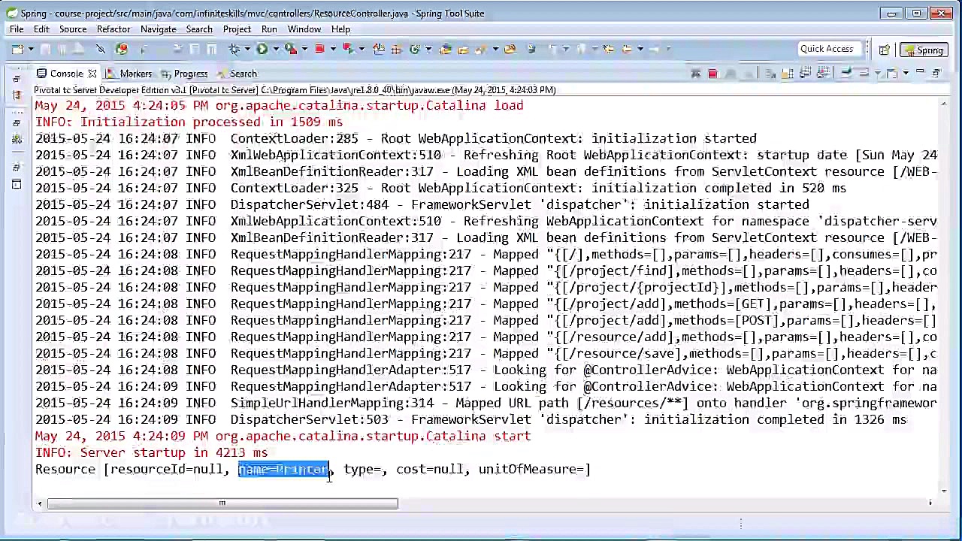Minimize the Console view panel
The height and width of the screenshot is (541, 962).
click(920, 74)
